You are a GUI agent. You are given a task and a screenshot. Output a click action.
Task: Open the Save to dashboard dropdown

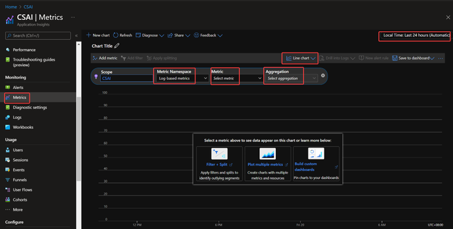point(413,58)
